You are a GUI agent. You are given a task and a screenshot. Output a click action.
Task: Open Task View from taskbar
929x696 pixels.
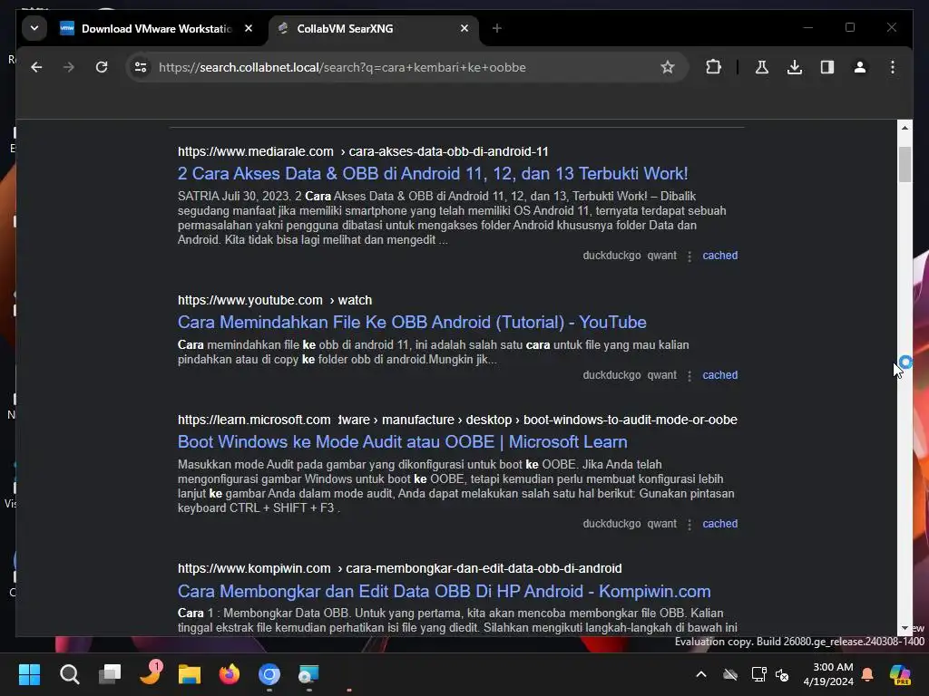(110, 674)
